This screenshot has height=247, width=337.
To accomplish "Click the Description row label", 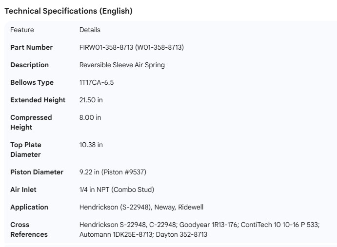I will (29, 65).
